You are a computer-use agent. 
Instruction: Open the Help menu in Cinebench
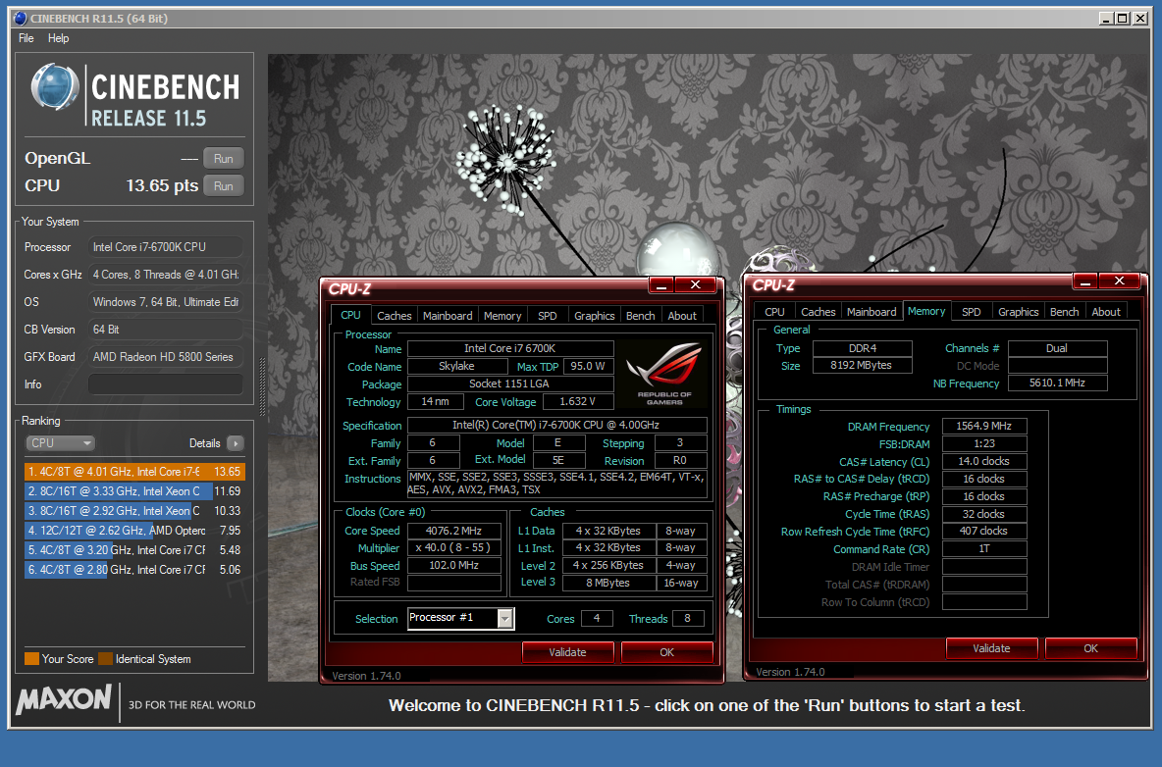coord(59,37)
